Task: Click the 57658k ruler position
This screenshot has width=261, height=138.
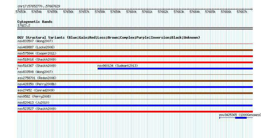Action: pyautogui.click(x=100, y=12)
